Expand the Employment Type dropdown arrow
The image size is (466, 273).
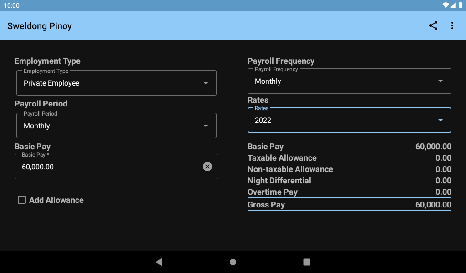206,83
